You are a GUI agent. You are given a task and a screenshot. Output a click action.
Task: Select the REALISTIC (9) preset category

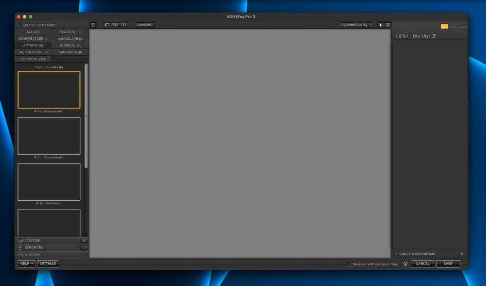pyautogui.click(x=70, y=32)
